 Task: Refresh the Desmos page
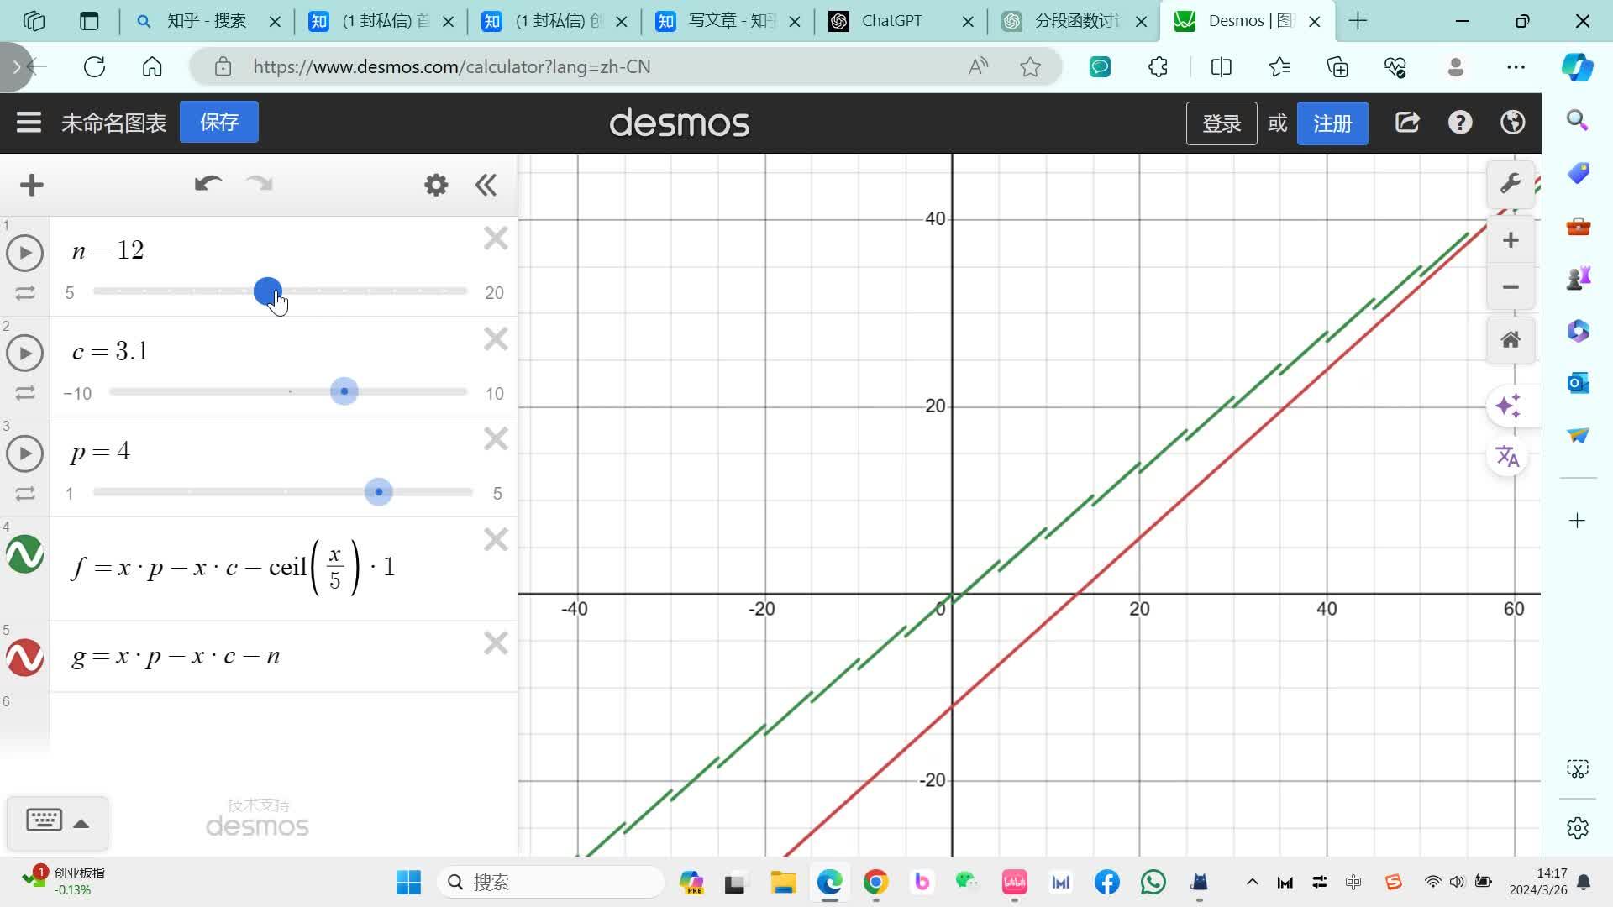point(94,67)
